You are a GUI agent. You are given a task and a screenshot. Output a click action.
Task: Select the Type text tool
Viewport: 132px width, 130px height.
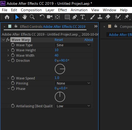point(83,17)
